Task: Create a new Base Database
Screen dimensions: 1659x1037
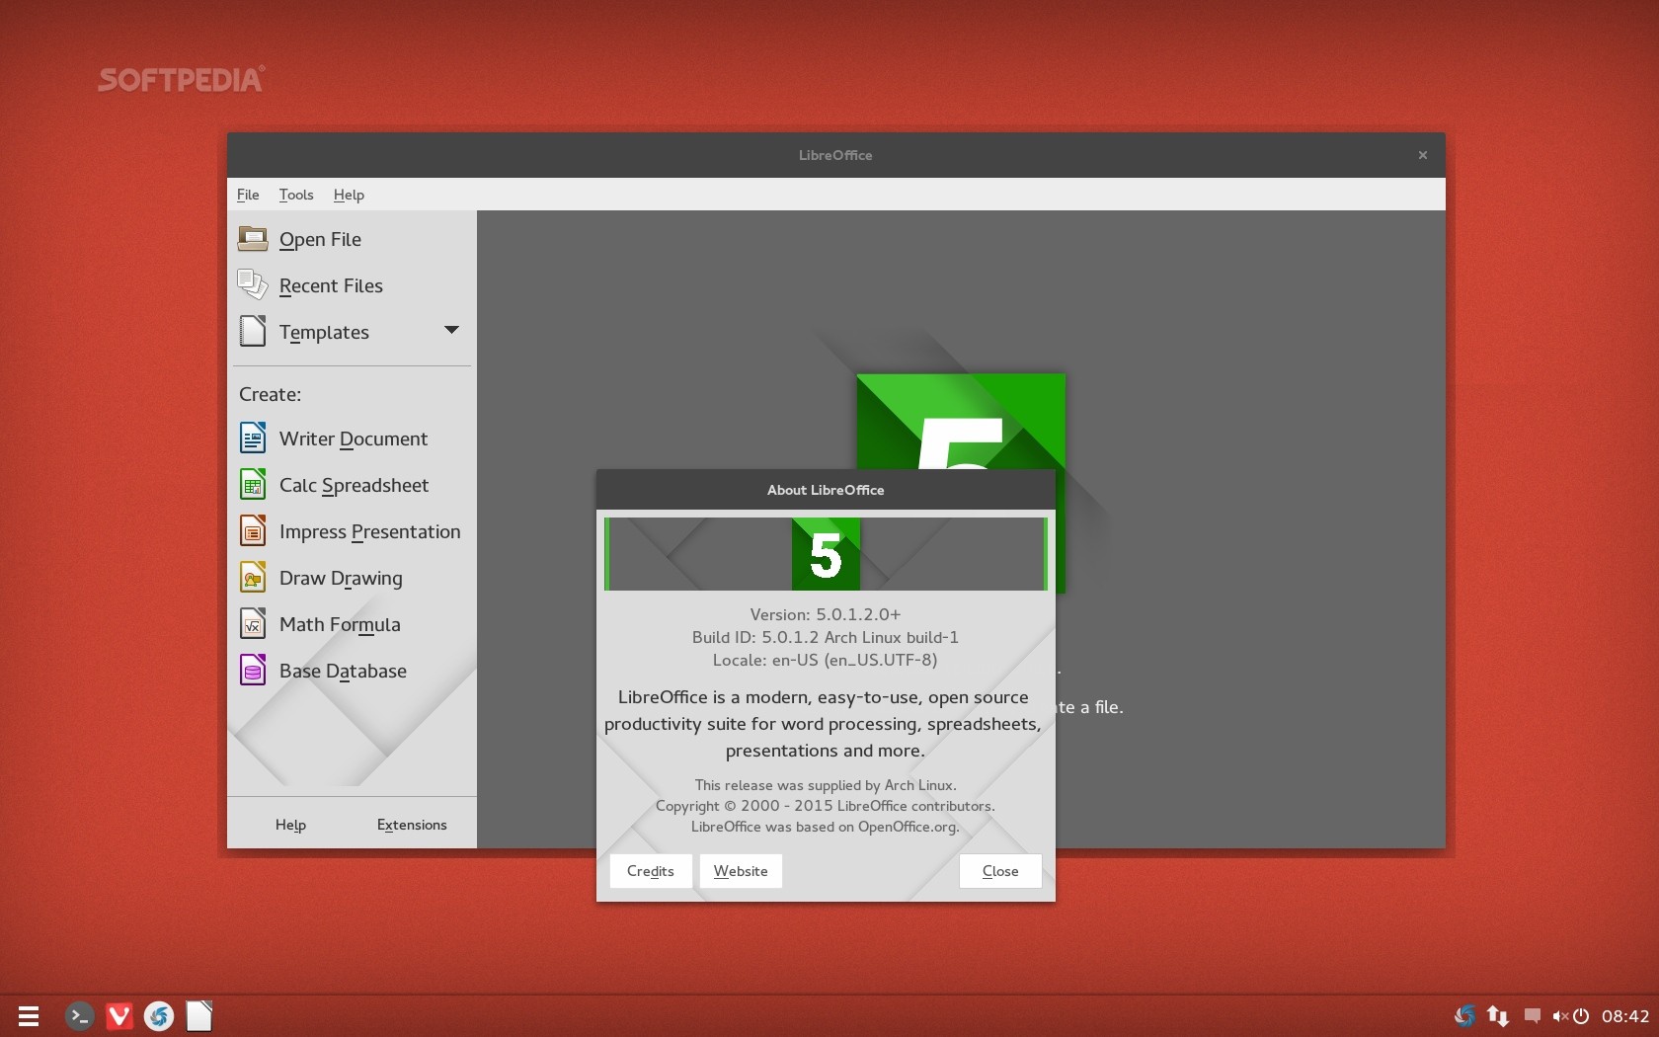Action: (342, 671)
